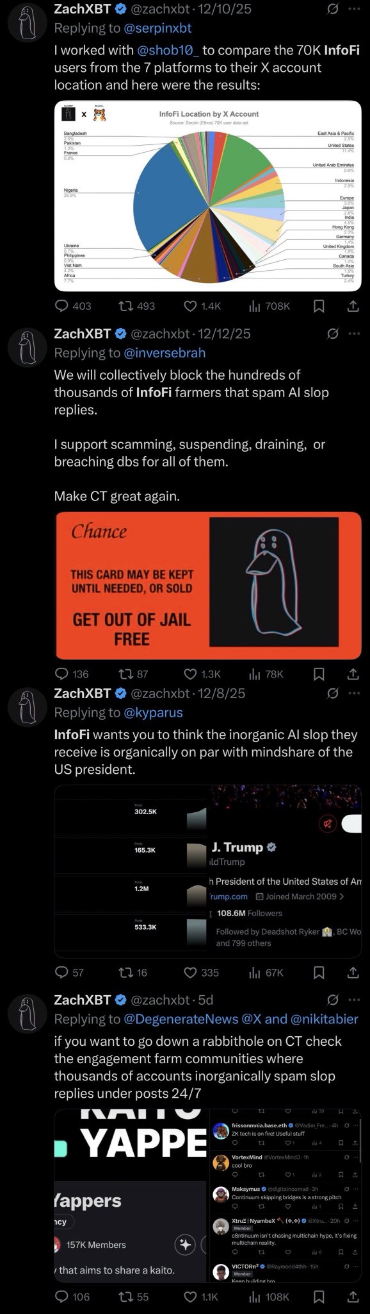This screenshot has height=1314, width=370.
Task: Open Grok icon on the 12/12/25 tweet
Action: (332, 333)
